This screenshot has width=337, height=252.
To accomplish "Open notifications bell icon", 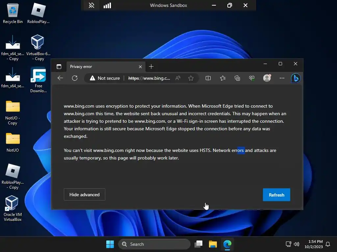I will click(x=328, y=244).
